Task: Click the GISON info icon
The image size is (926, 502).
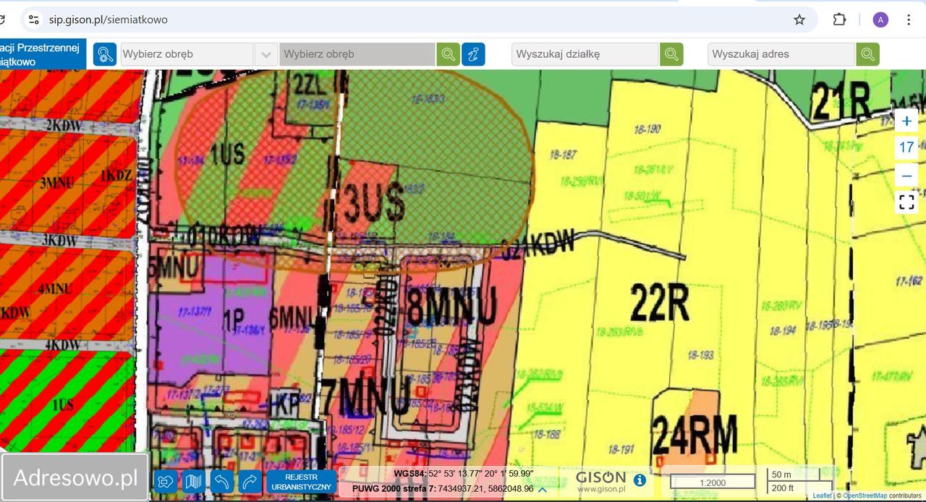Action: (640, 480)
